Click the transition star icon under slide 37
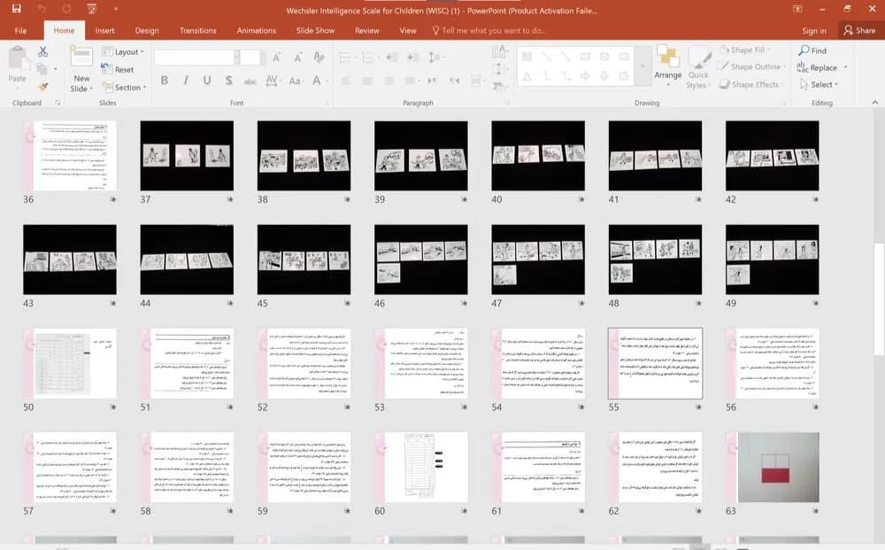Viewport: 885px width, 550px height. (230, 199)
